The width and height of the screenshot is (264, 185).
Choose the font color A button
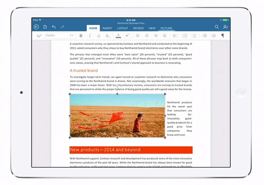[x=118, y=36]
